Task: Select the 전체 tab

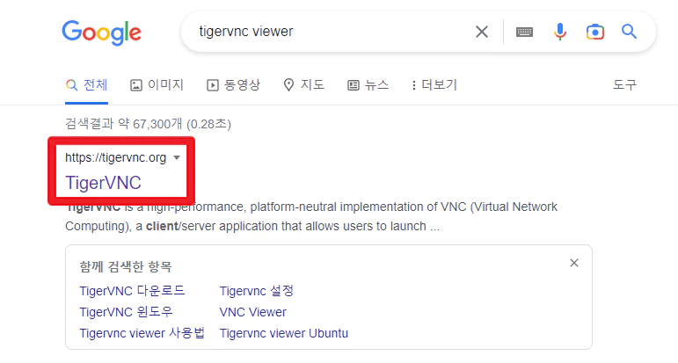Action: [86, 84]
